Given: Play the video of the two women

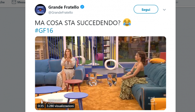Looking at the screenshot, I should pos(100,73).
